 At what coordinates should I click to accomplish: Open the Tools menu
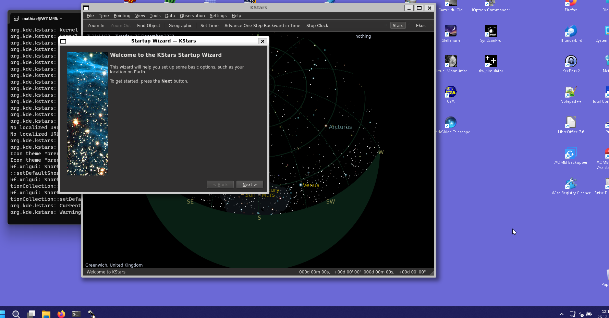pyautogui.click(x=155, y=16)
